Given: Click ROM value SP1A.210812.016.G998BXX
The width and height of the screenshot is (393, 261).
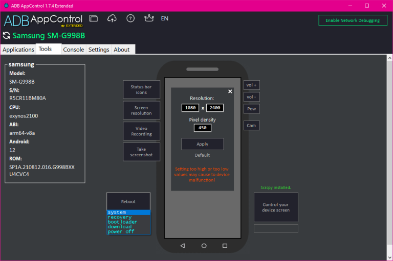Looking at the screenshot, I should coord(42,167).
